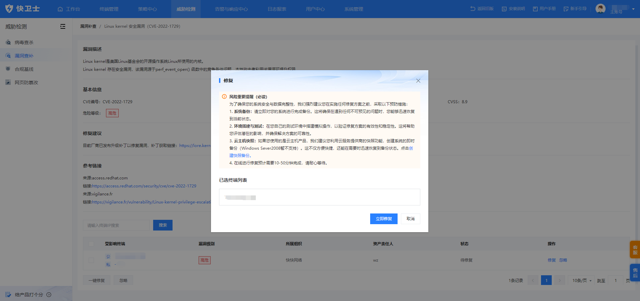The height and width of the screenshot is (301, 640).
Task: Click the 请输入终端IP搜索 search field
Action: 116,225
